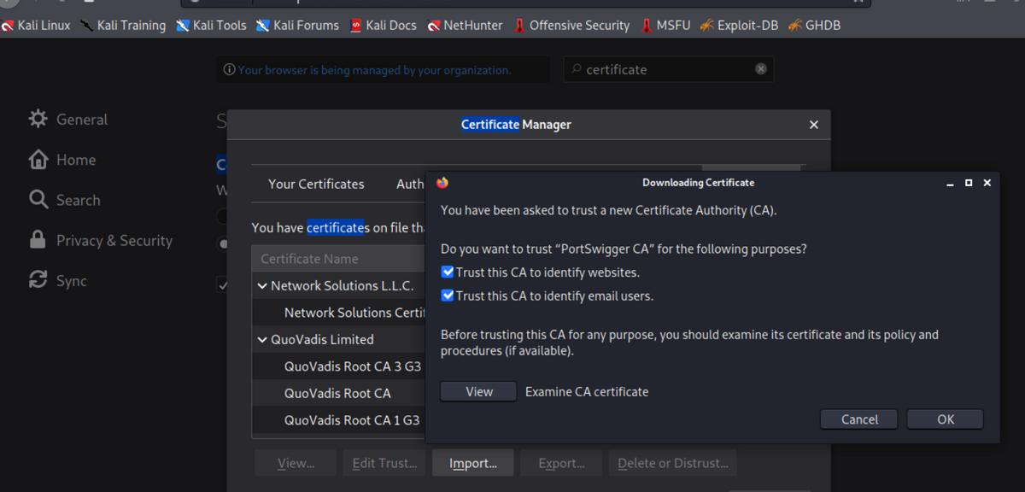Uncheck Trust this CA to identify email users
Image resolution: width=1025 pixels, height=492 pixels.
[x=448, y=296]
